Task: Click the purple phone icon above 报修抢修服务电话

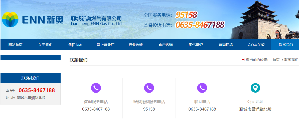Action: tap(149, 88)
